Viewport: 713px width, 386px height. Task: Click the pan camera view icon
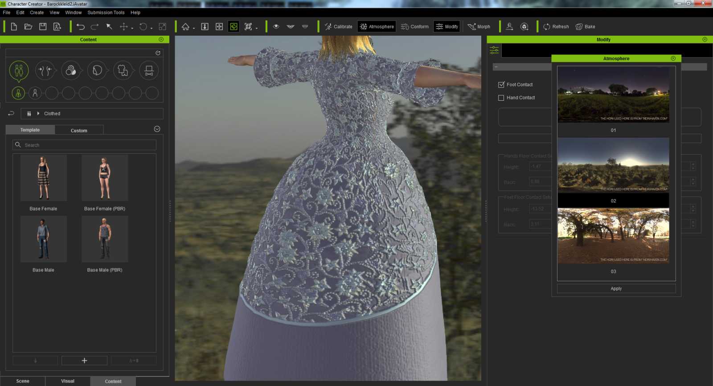[219, 27]
